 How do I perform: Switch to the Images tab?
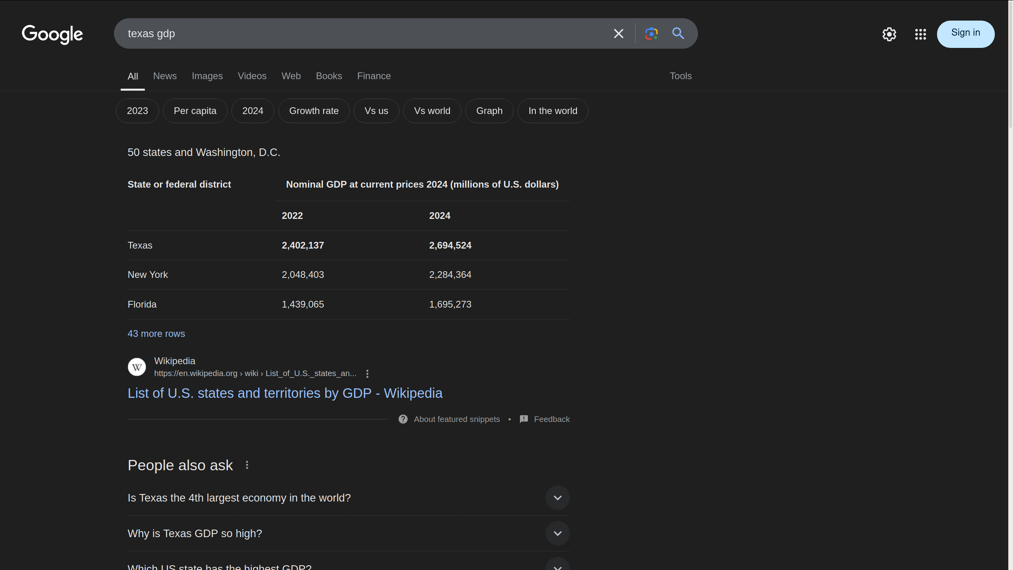click(207, 76)
